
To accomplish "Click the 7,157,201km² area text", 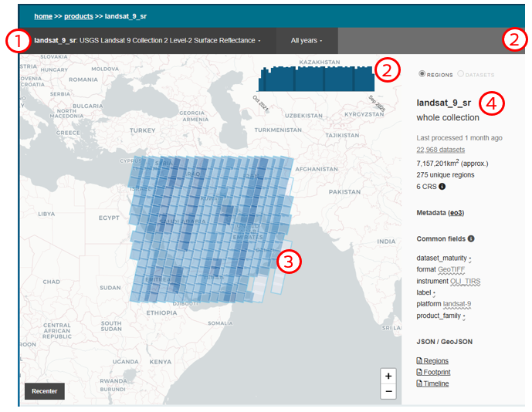I will point(452,163).
